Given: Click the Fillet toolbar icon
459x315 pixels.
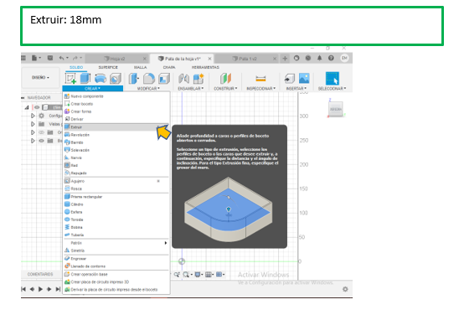Looking at the screenshot, I should click(x=149, y=79).
